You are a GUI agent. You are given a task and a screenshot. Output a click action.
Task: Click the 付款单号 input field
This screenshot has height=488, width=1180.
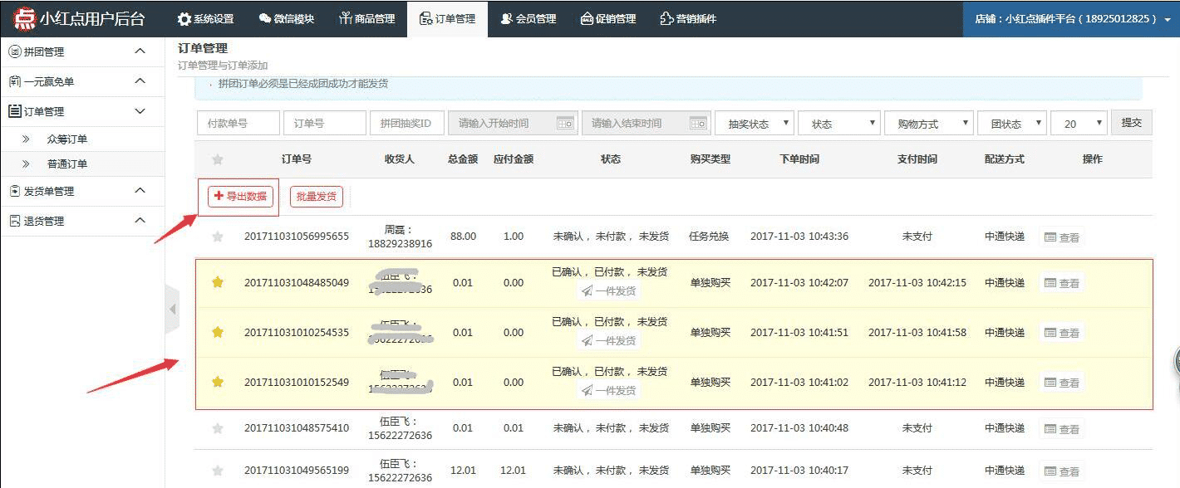238,124
